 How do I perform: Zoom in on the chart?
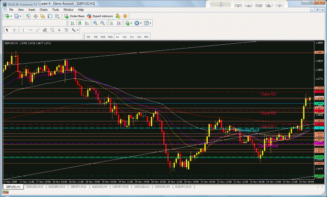click(95, 23)
